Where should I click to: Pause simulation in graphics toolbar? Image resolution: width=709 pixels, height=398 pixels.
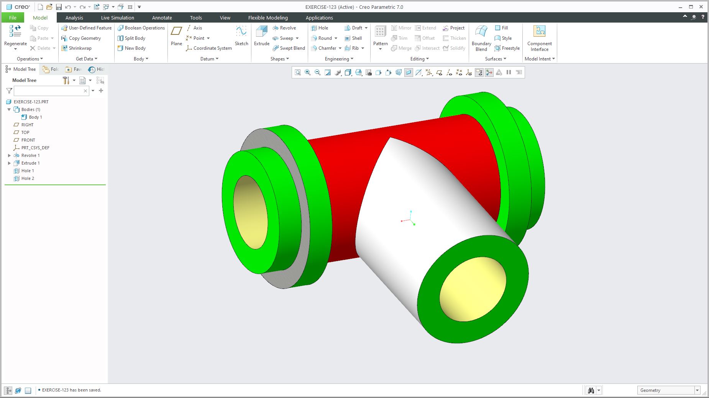point(509,72)
